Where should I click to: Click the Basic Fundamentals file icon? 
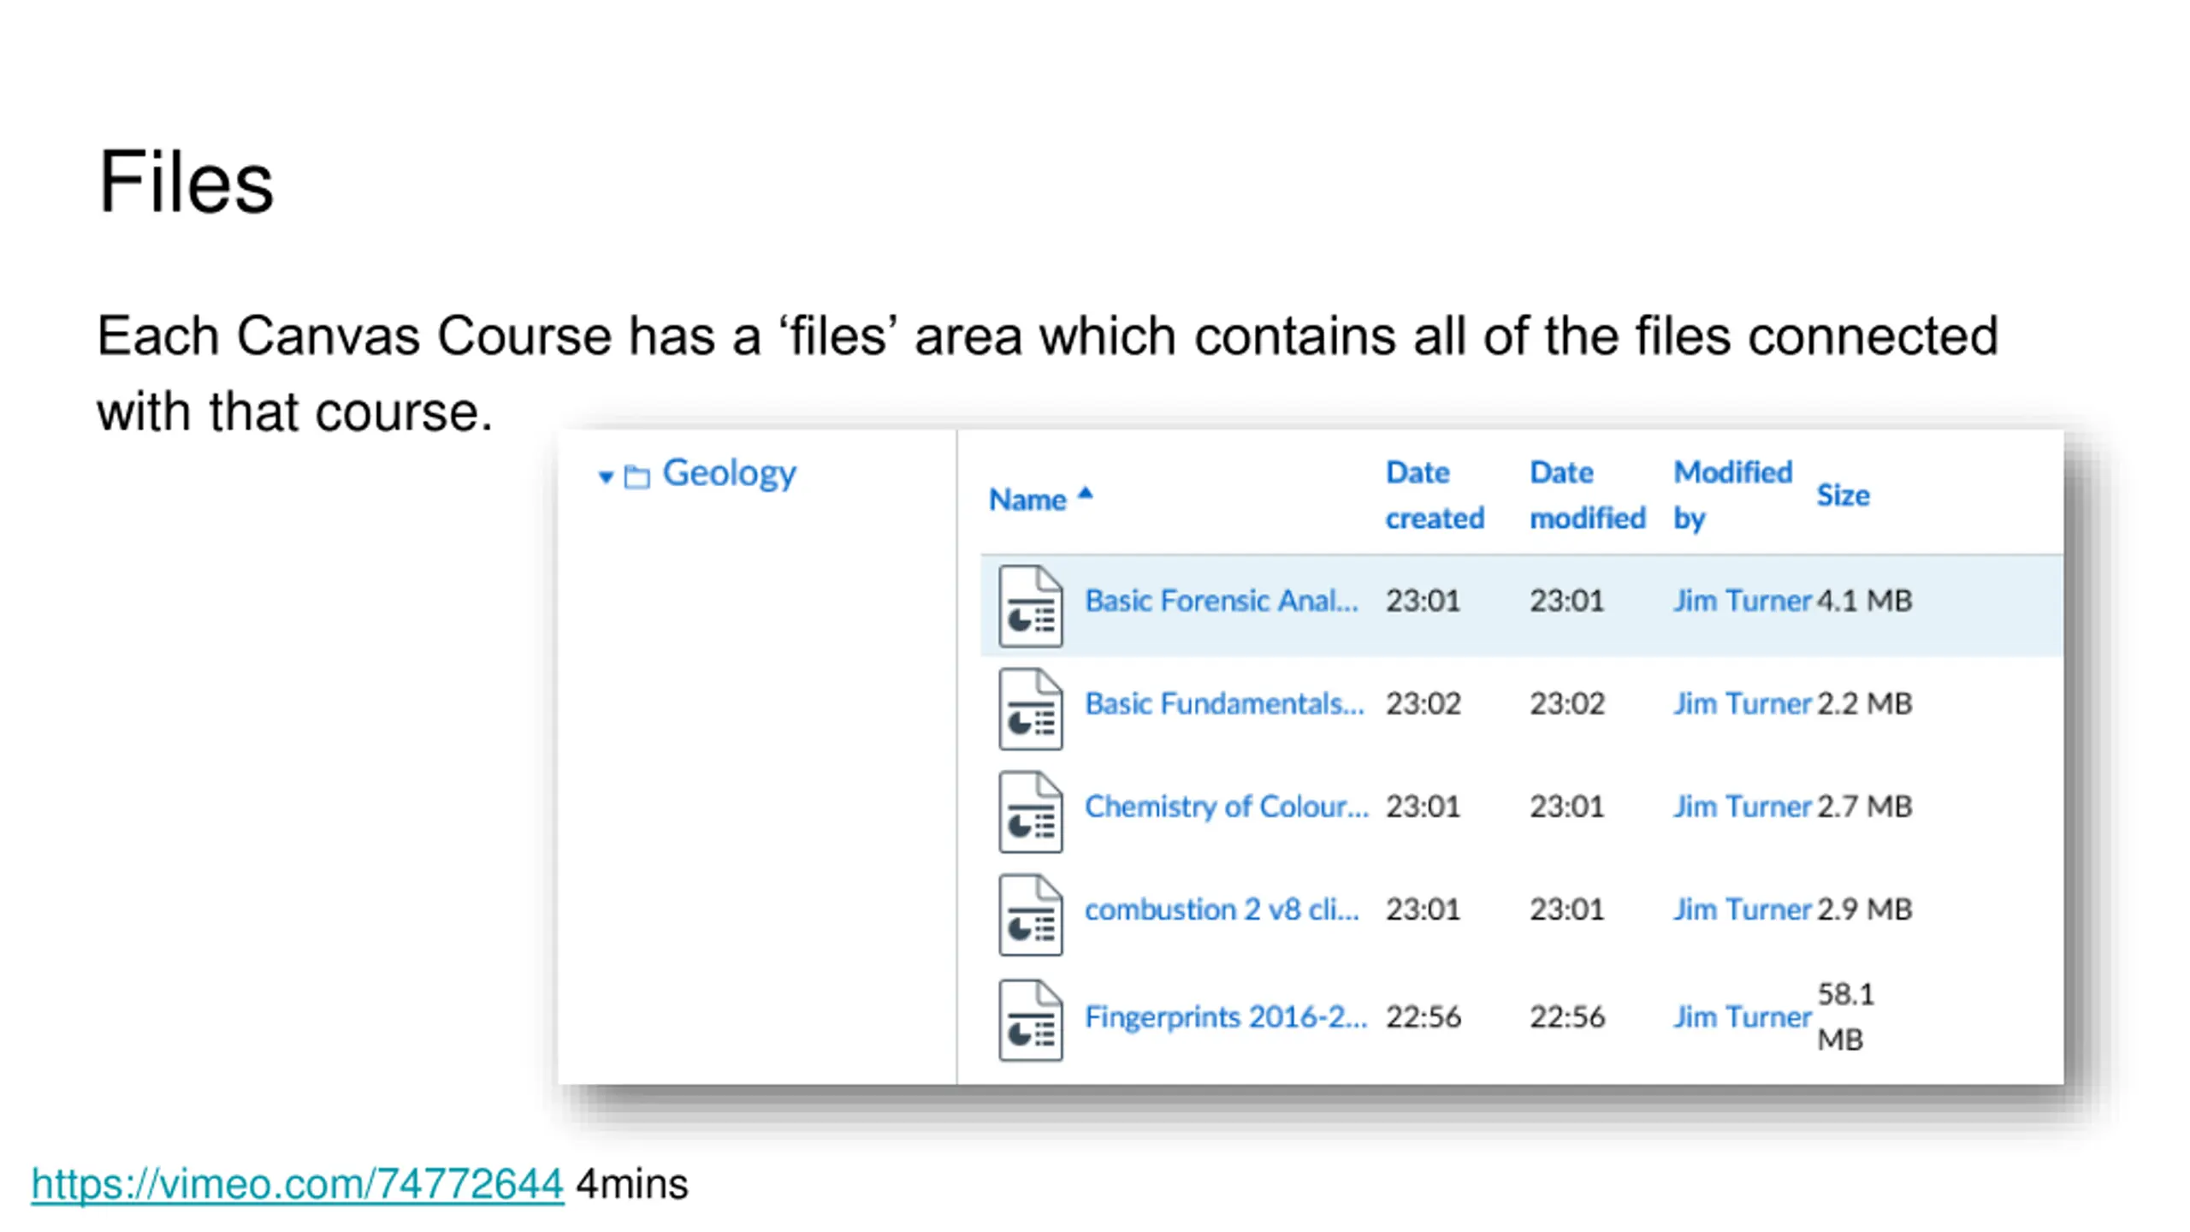click(x=1030, y=708)
